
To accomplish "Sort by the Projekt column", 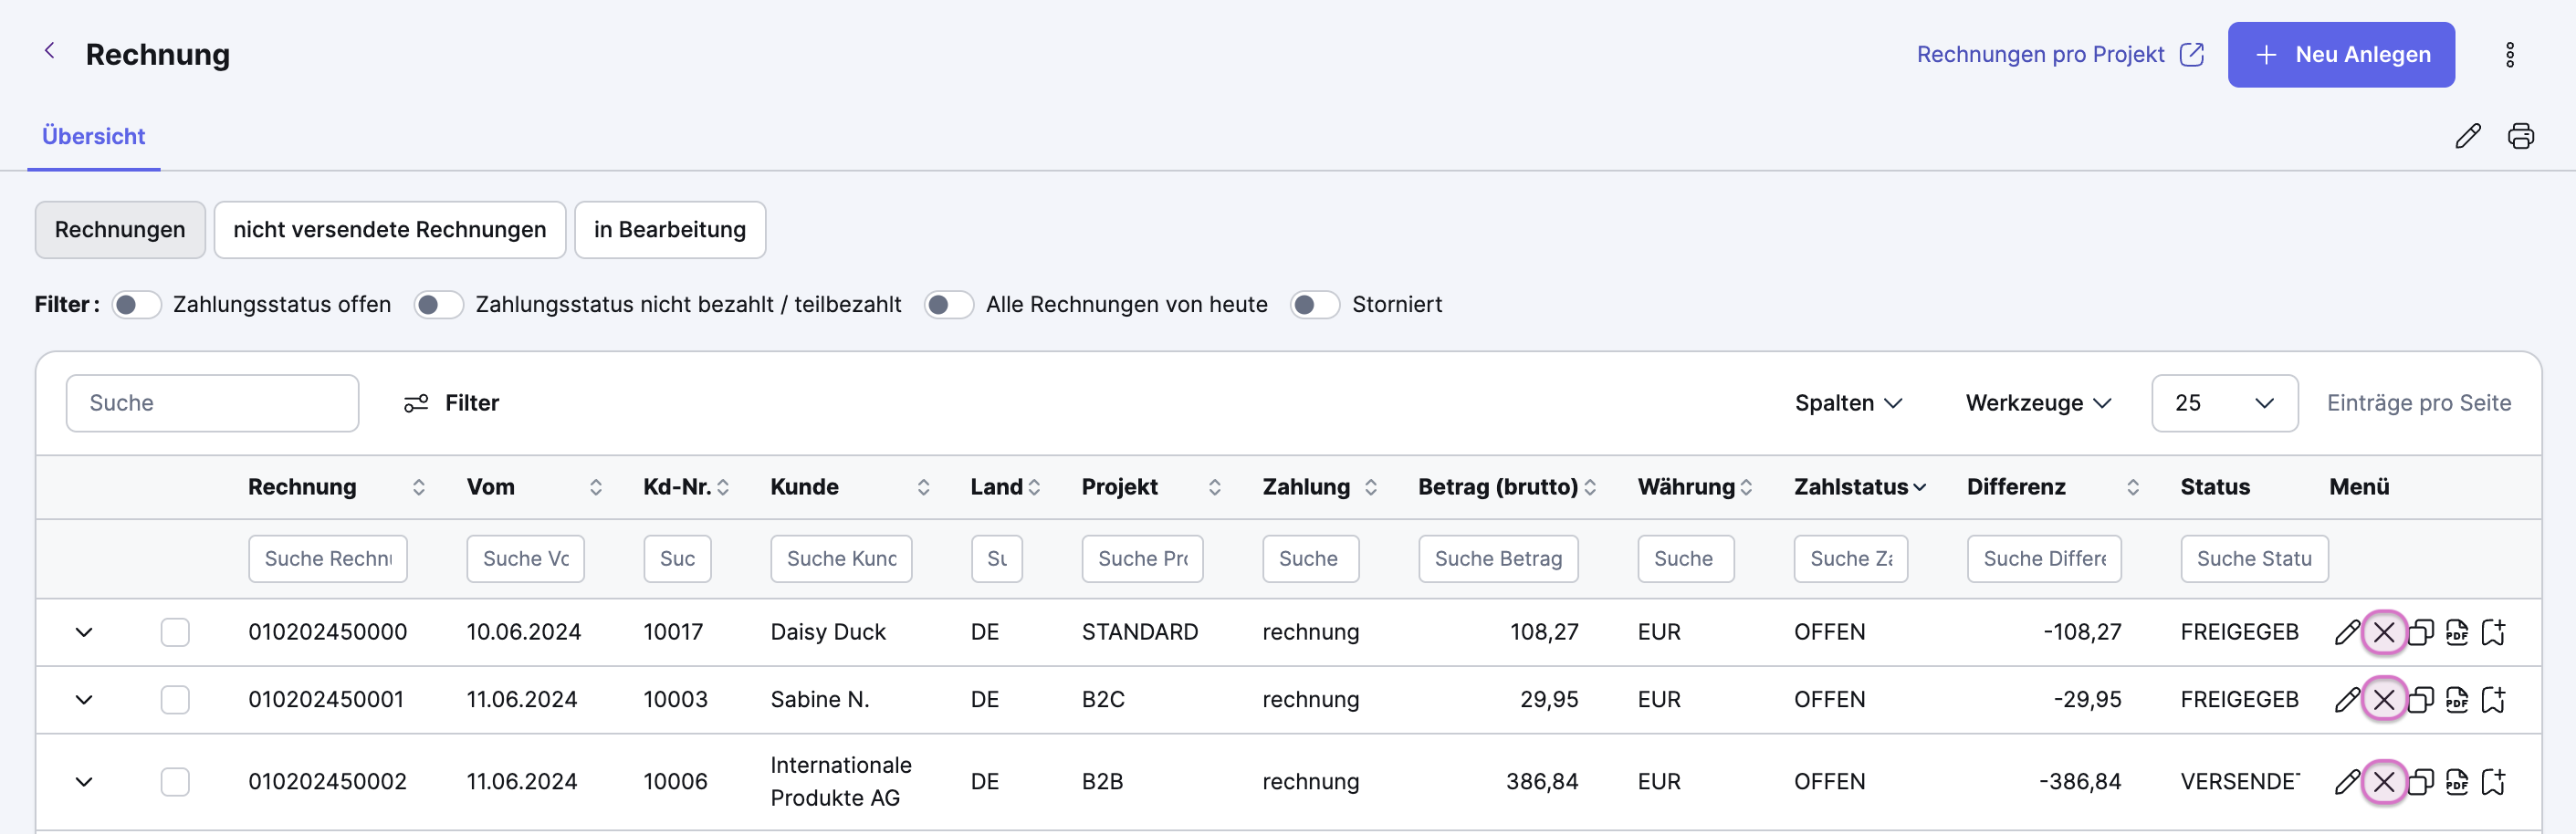I will coord(1214,487).
